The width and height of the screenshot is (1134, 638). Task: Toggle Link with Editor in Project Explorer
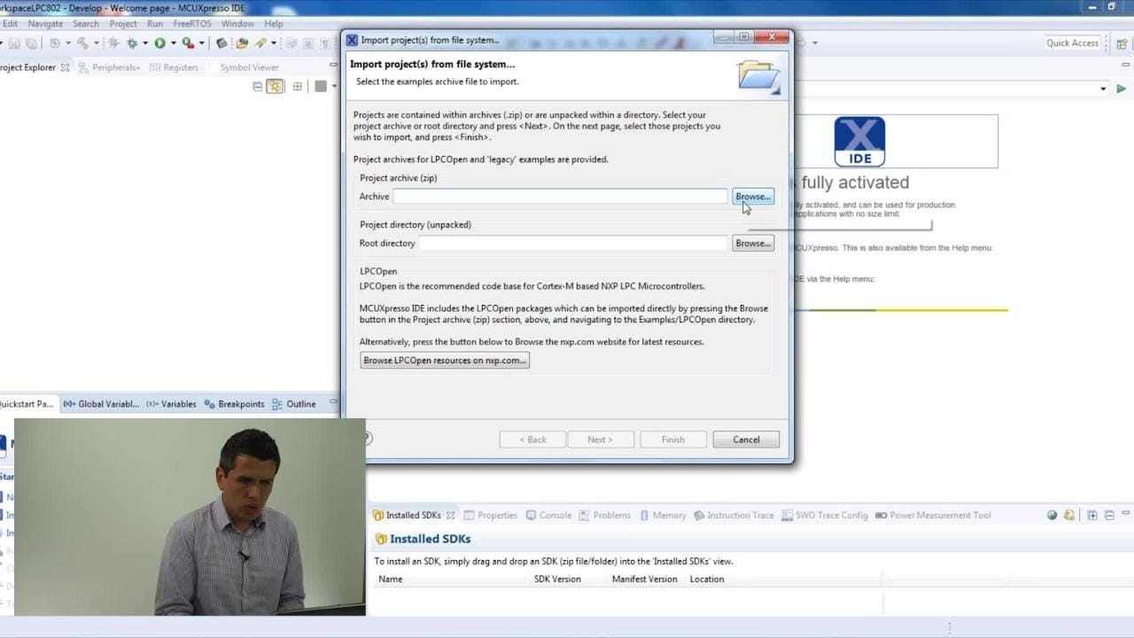coord(275,86)
